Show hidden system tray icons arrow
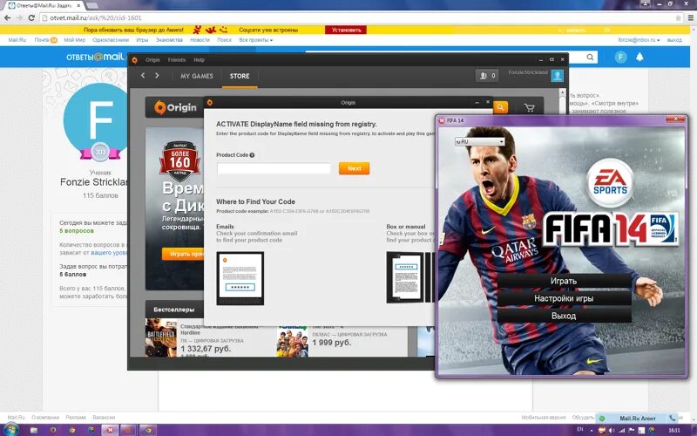The height and width of the screenshot is (436, 697). tap(592, 430)
